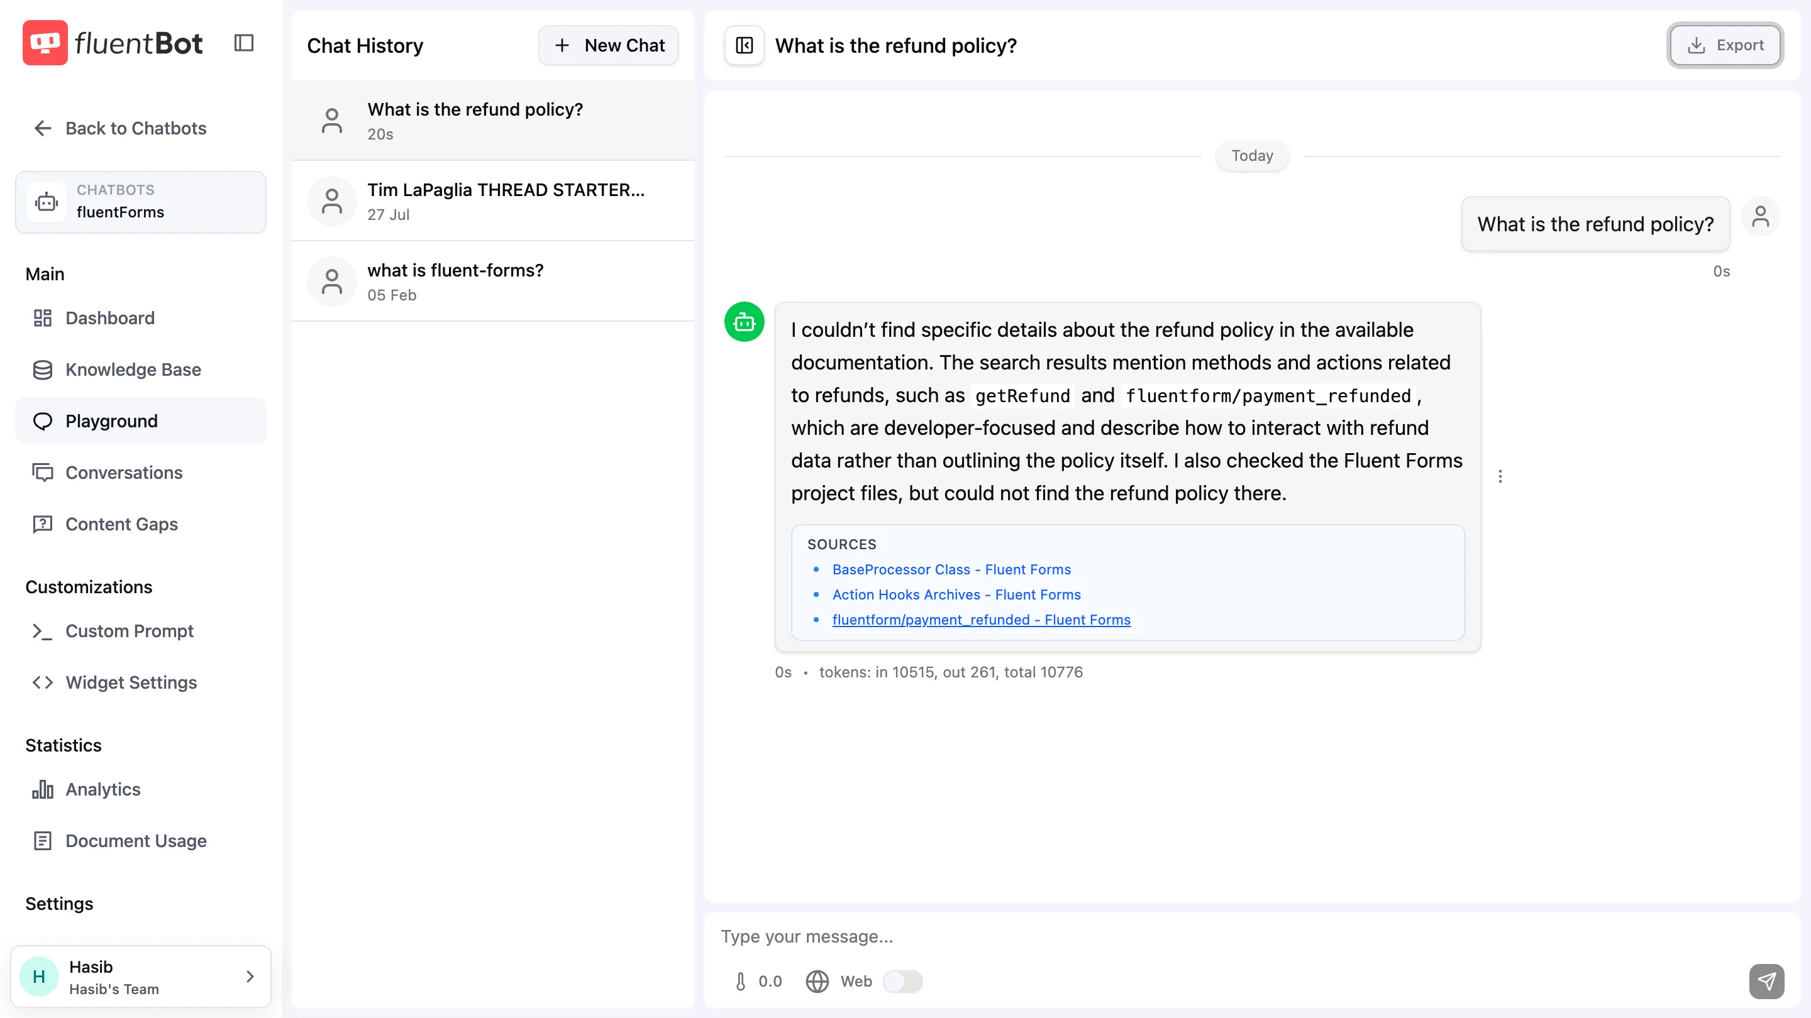
Task: Select the Playground menu item
Action: tap(141, 421)
